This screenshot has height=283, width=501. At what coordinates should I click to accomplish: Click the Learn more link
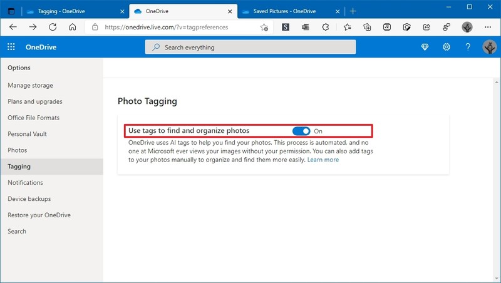[x=323, y=160]
